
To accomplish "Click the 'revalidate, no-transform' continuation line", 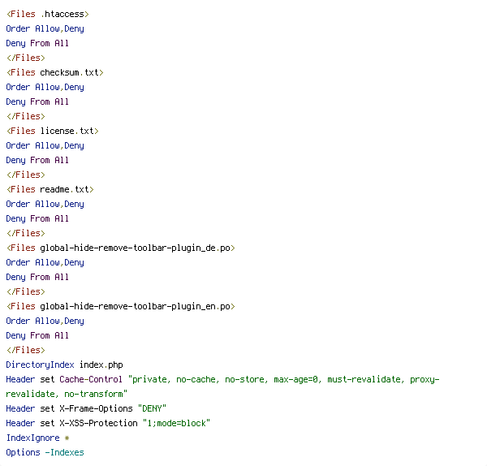I will coord(67,395).
